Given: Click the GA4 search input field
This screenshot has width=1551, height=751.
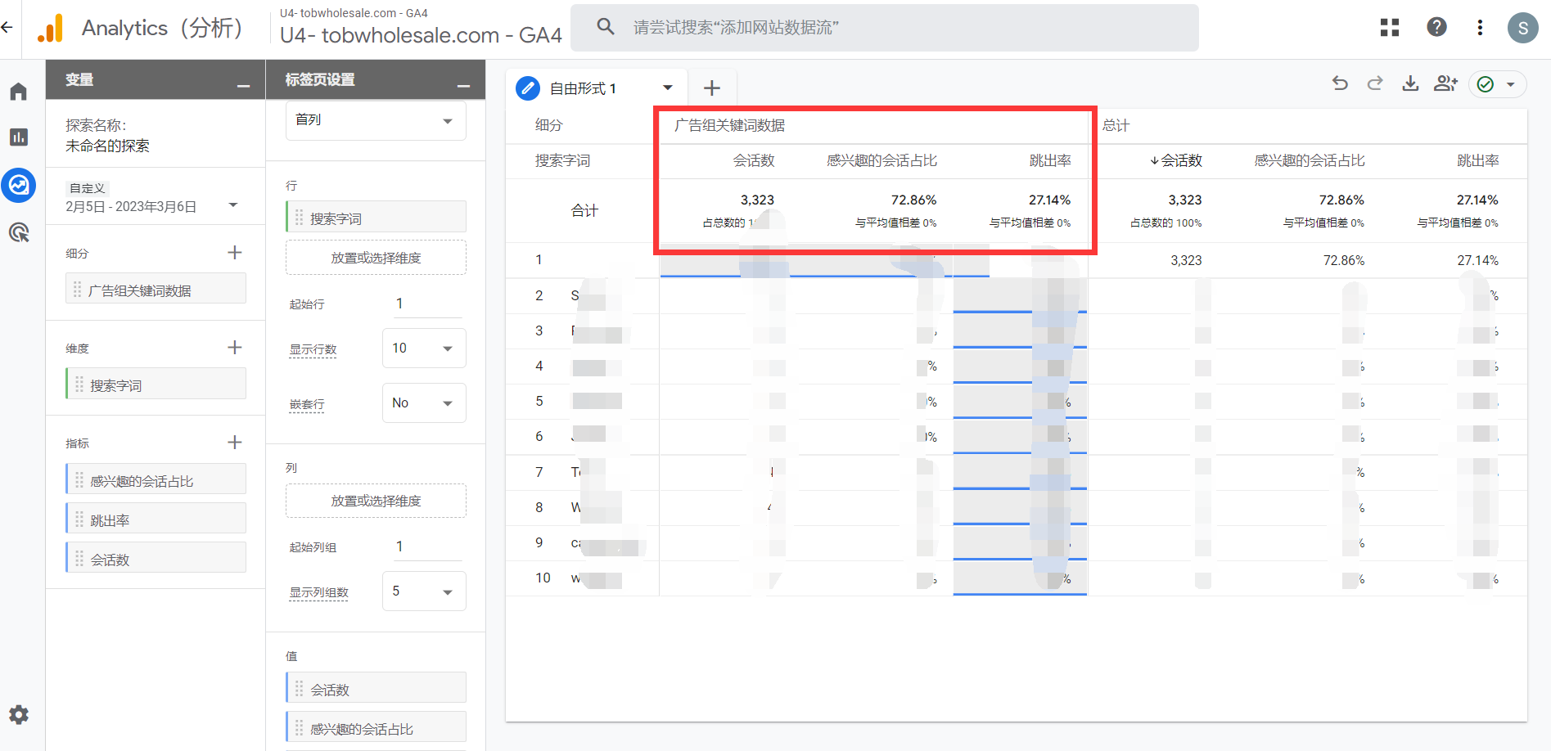Looking at the screenshot, I should (x=884, y=27).
